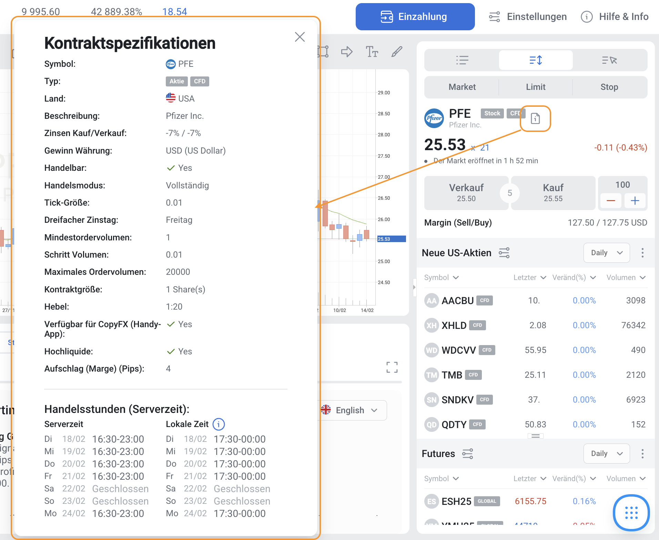Sort Neue US-Aktien by Veränd(%)
This screenshot has width=659, height=540.
(x=574, y=278)
